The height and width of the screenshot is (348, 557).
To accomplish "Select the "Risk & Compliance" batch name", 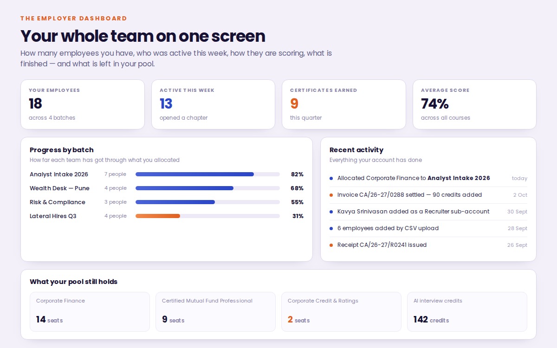I will 58,202.
